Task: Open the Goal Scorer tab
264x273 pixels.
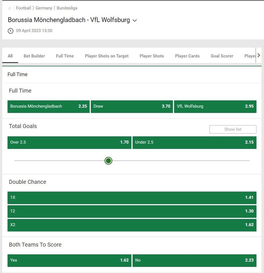Action: pyautogui.click(x=222, y=56)
